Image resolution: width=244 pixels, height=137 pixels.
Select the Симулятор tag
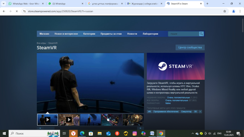(186, 112)
